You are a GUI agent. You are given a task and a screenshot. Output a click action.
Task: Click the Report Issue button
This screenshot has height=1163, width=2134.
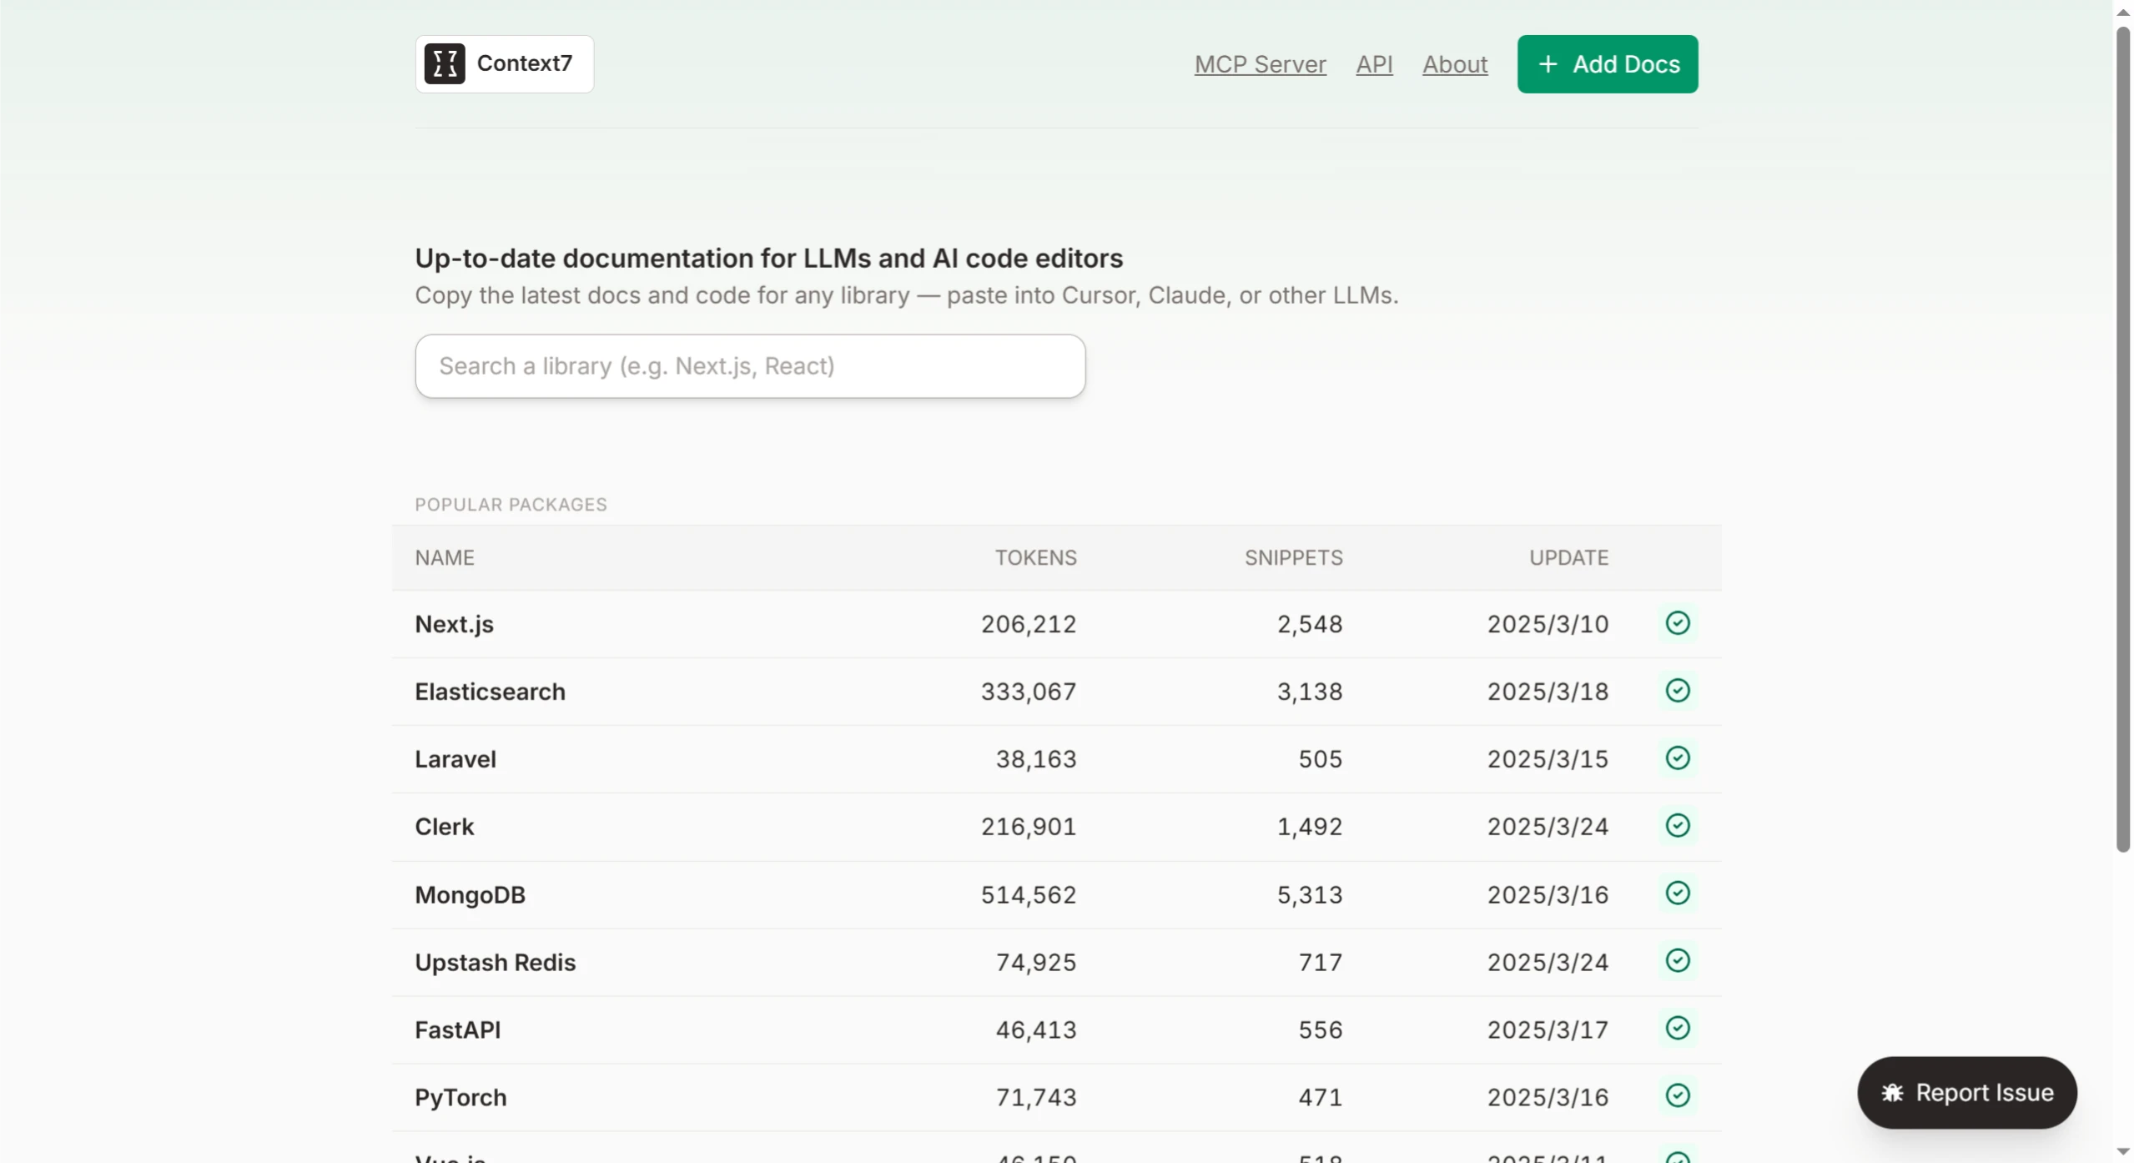pos(1966,1093)
